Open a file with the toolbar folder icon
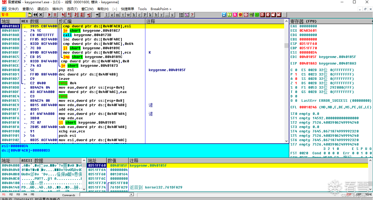This screenshot has height=200, width=373. [30, 15]
